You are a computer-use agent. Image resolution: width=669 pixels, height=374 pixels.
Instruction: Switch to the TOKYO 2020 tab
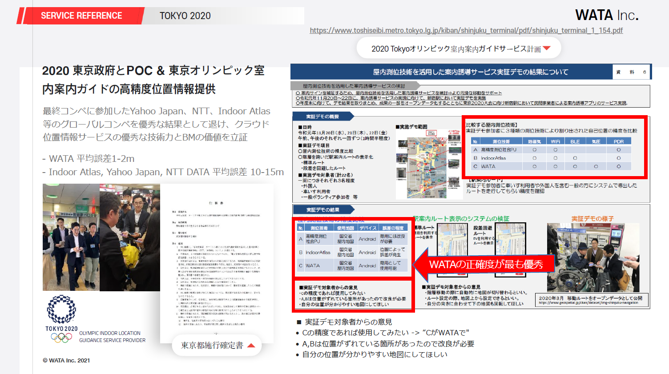click(185, 16)
